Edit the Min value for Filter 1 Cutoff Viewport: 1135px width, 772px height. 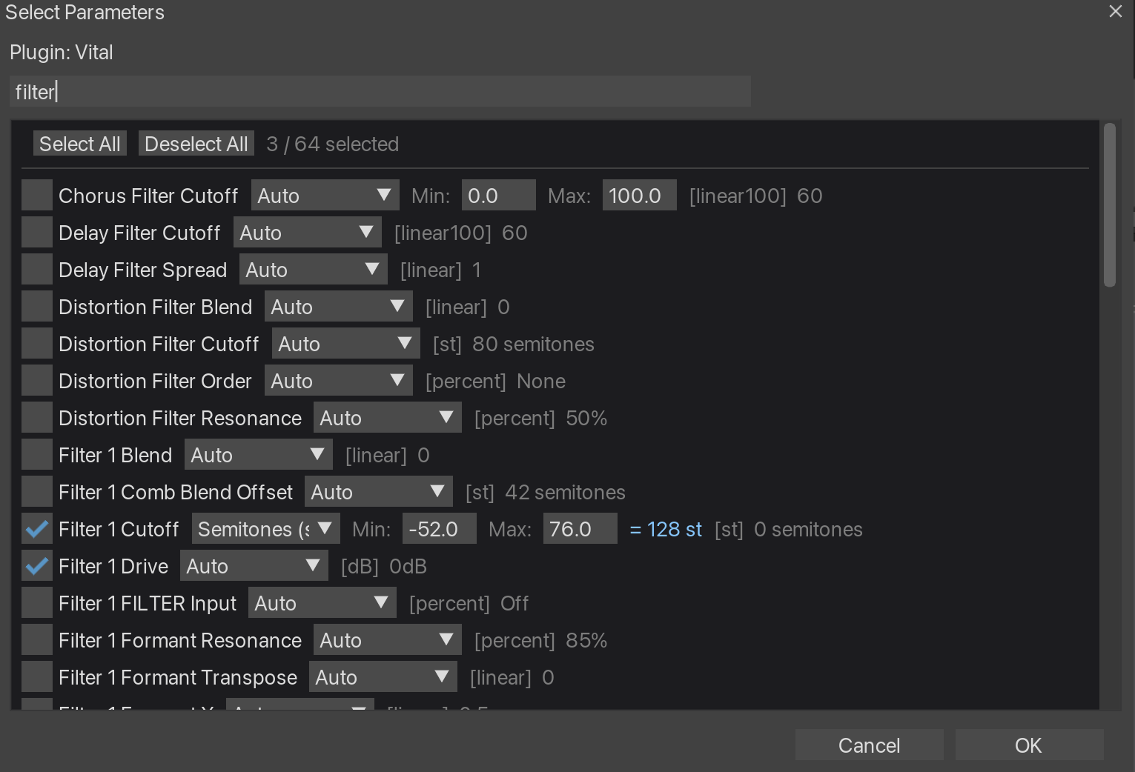(x=439, y=528)
